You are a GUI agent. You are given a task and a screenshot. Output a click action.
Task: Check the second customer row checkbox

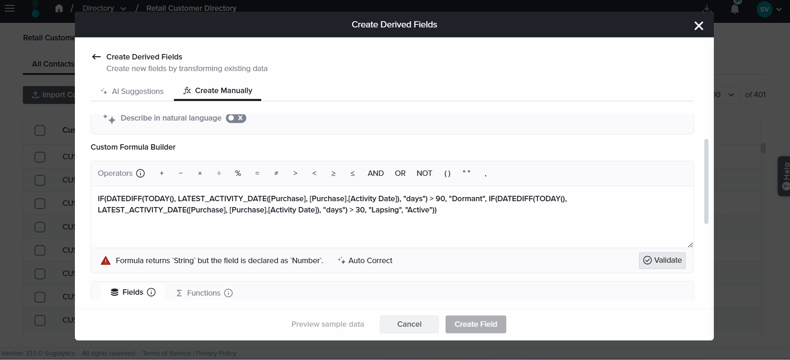40,180
